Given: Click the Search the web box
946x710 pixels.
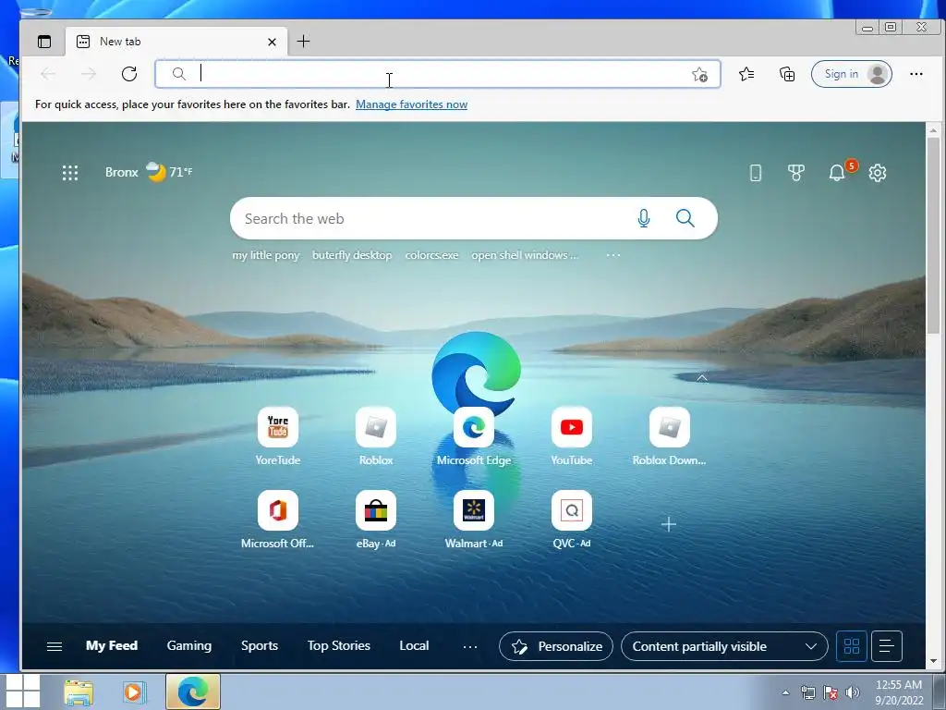Looking at the screenshot, I should pyautogui.click(x=474, y=218).
